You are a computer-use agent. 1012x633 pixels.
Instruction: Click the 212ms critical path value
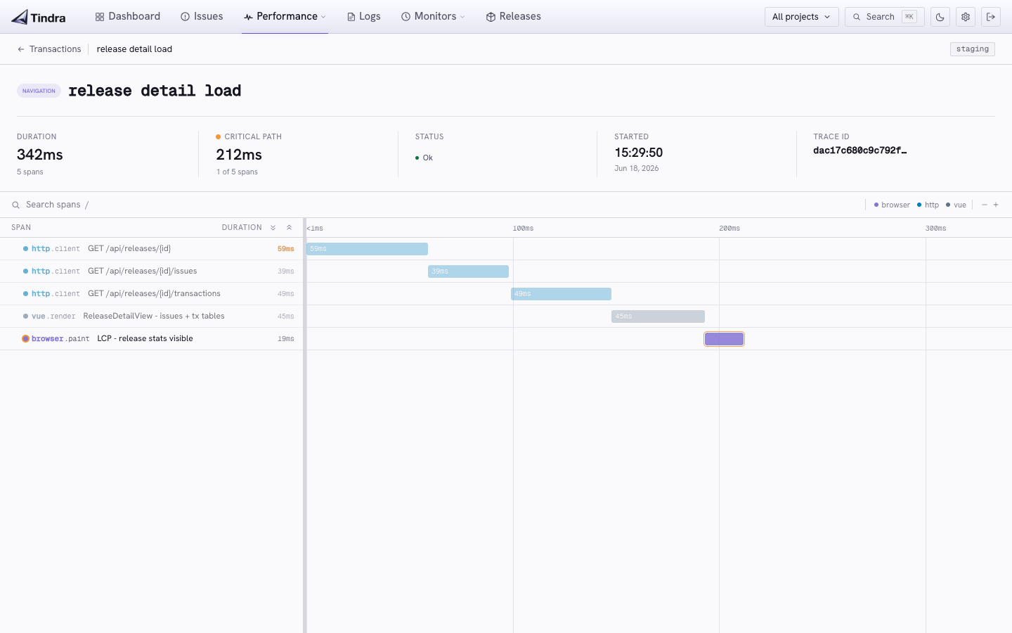coord(239,155)
